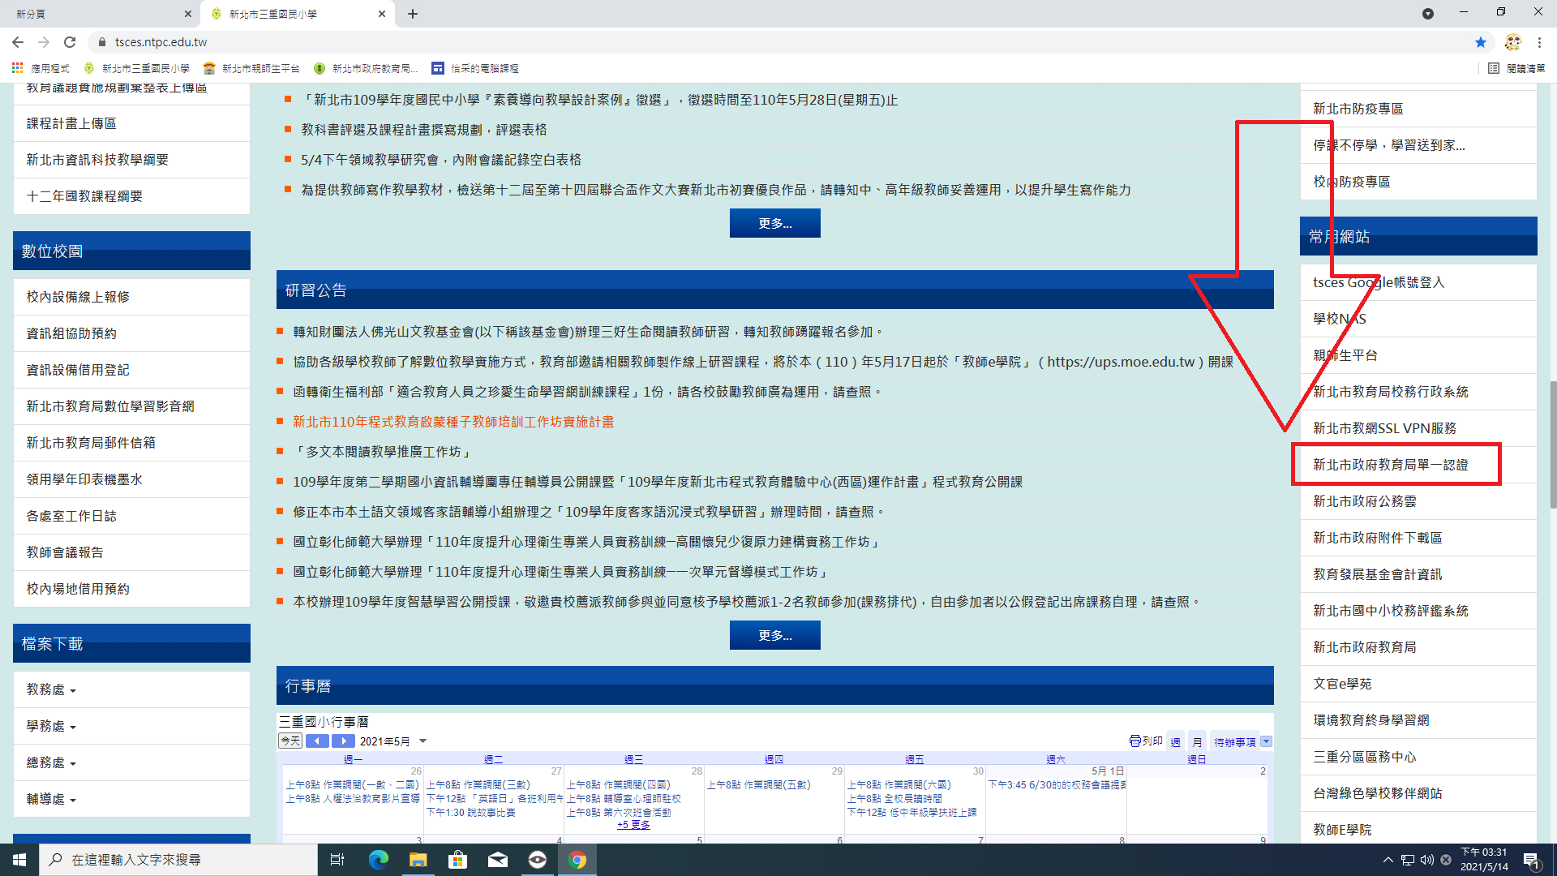This screenshot has height=876, width=1557.
Task: Open 文官e學苑 link
Action: pyautogui.click(x=1342, y=684)
